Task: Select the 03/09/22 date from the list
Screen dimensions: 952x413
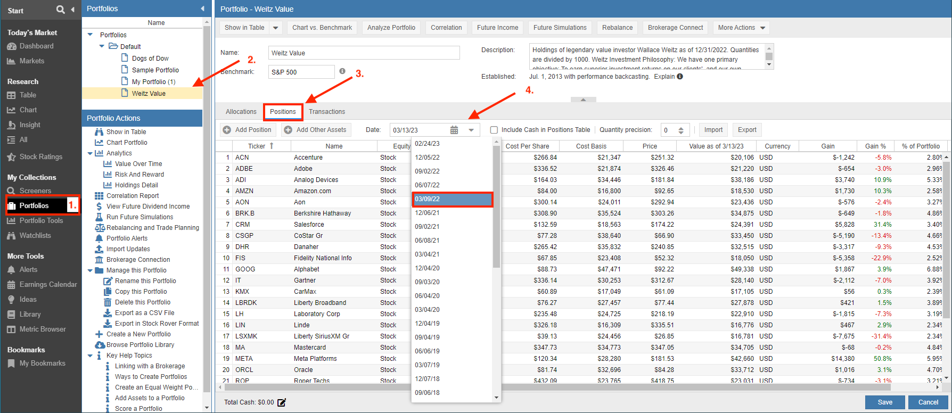Action: click(452, 199)
